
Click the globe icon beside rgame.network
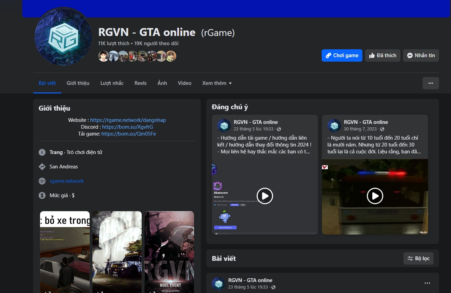(42, 181)
